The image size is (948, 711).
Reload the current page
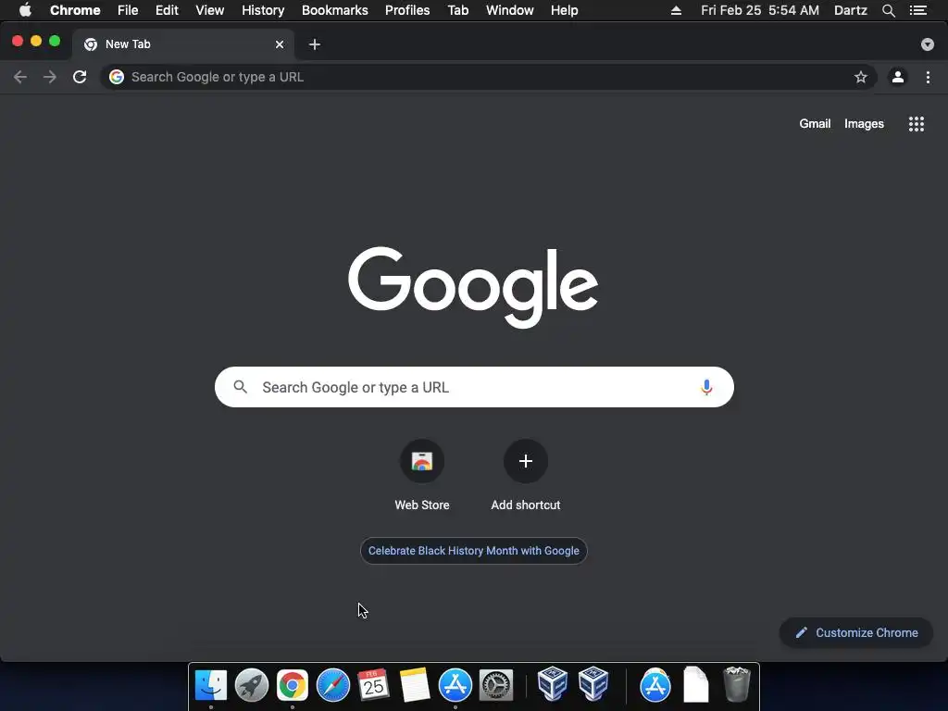tap(80, 77)
